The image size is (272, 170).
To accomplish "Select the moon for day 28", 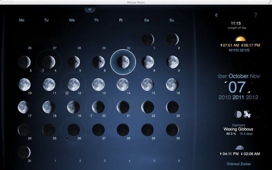I will pos(123,130).
